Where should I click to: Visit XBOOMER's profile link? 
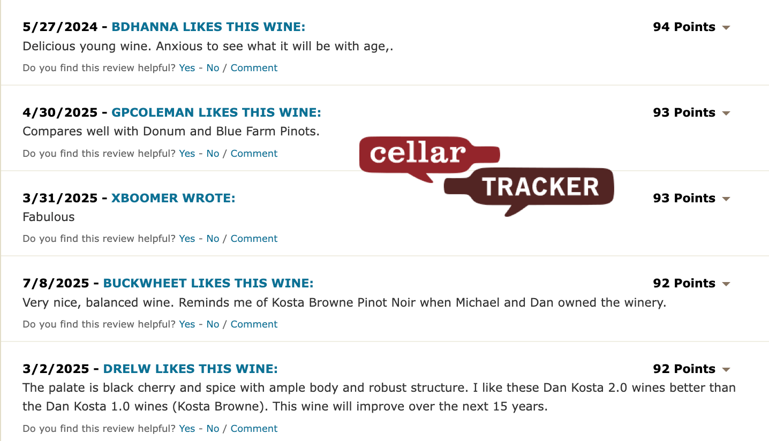[x=173, y=198]
